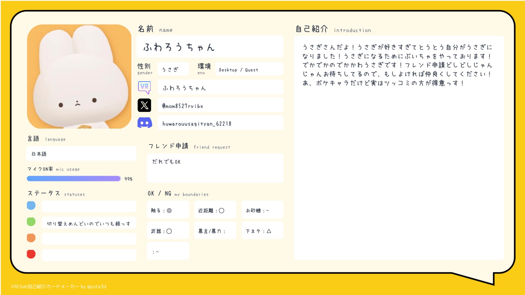Viewport: 525px width, 295px height.
Task: Click the X (Twitter) logo icon
Action: [x=144, y=105]
